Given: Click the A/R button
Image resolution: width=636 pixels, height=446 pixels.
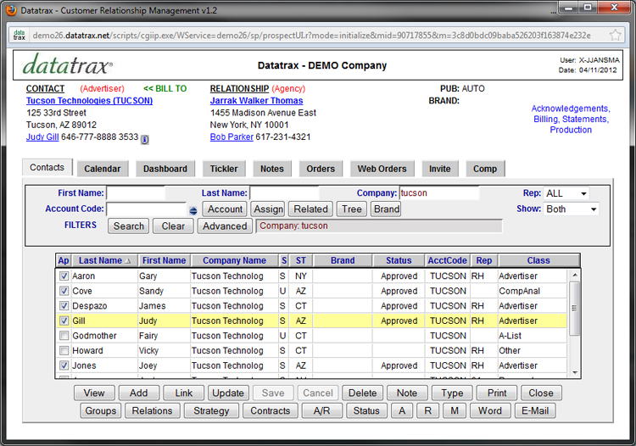Looking at the screenshot, I should coord(322,410).
